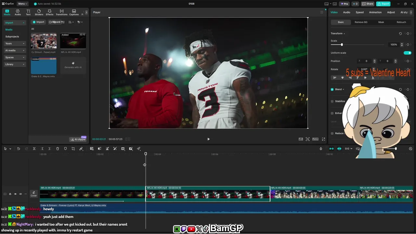Image resolution: width=416 pixels, height=234 pixels.
Task: Select the CJ Stroud media thumbnail
Action: point(44,41)
